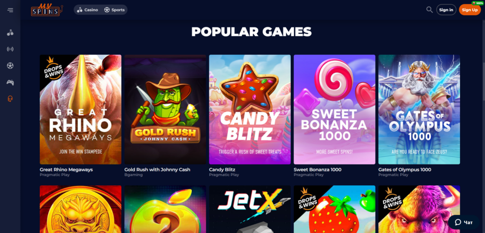Open the hamburger menu icon
The width and height of the screenshot is (485, 233).
click(x=10, y=10)
